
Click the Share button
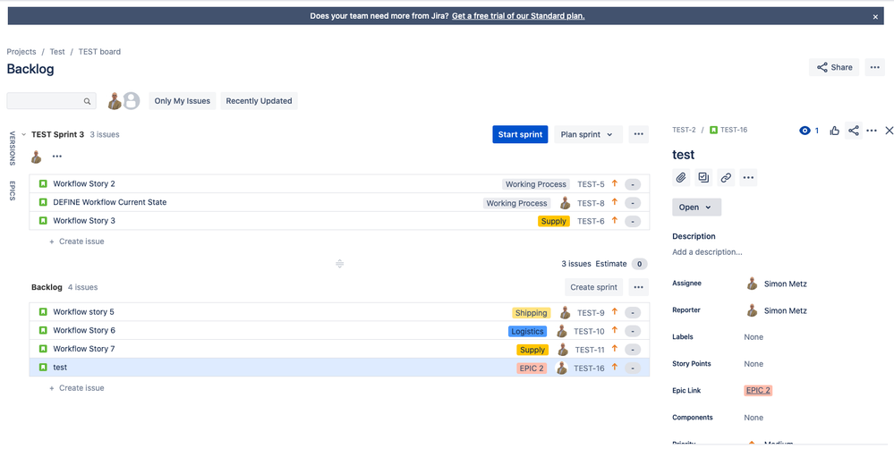[834, 67]
